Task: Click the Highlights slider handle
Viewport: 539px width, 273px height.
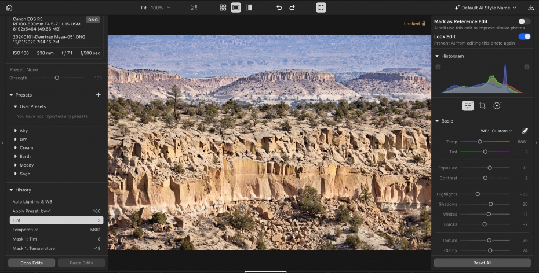Action: click(478, 194)
